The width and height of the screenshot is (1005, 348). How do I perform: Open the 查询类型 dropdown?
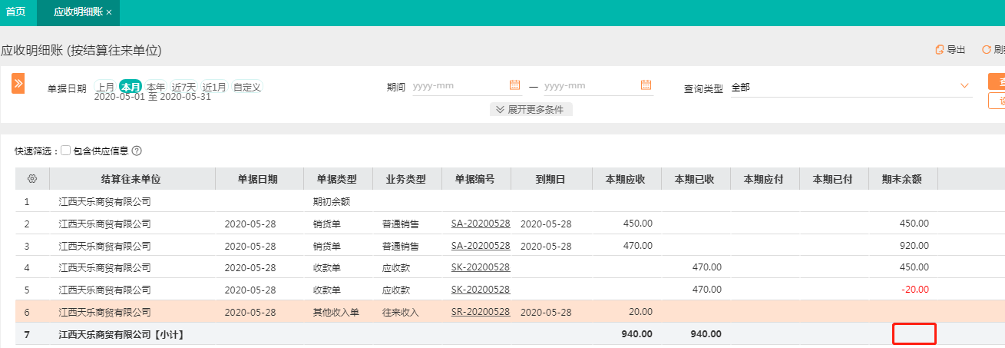[x=849, y=87]
